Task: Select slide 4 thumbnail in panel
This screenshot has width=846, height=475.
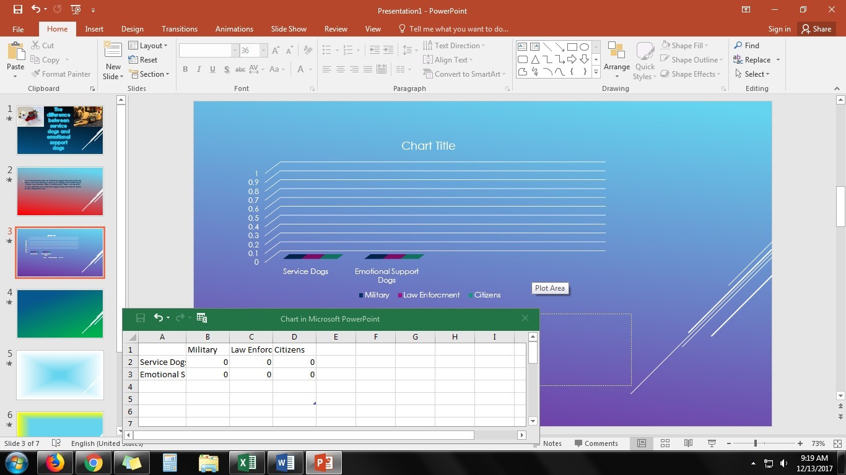Action: pyautogui.click(x=60, y=314)
